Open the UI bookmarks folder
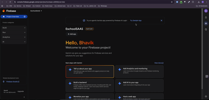The image size is (209, 100). (x=69, y=6)
